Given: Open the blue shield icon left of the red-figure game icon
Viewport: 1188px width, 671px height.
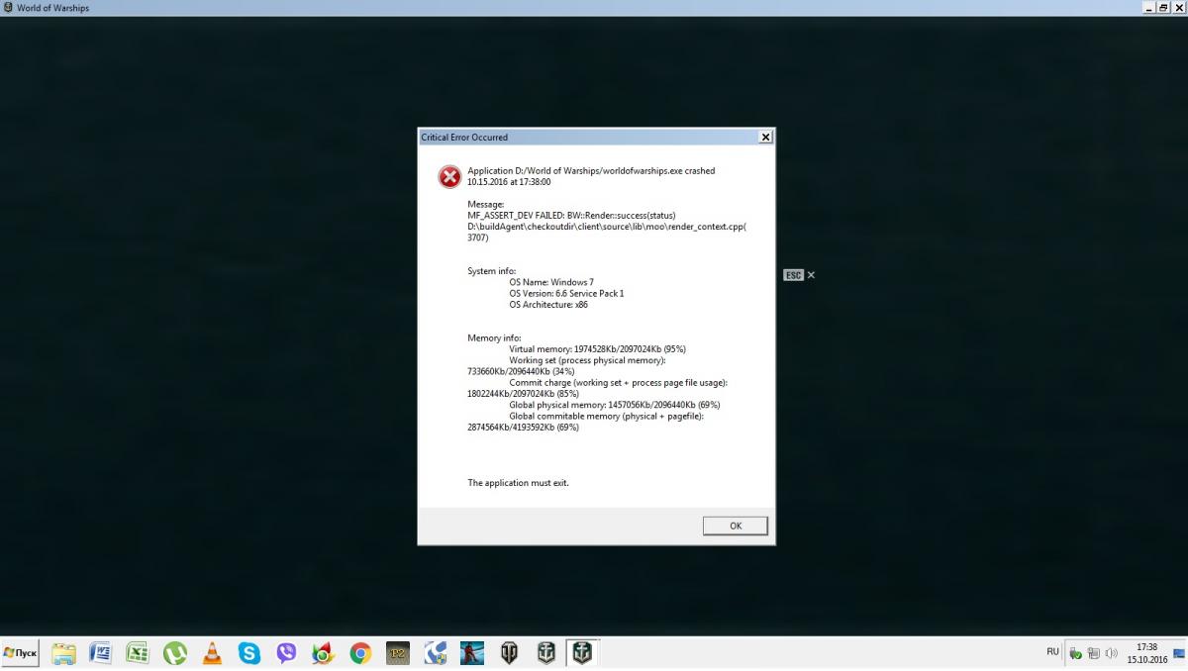Looking at the screenshot, I should coord(435,653).
